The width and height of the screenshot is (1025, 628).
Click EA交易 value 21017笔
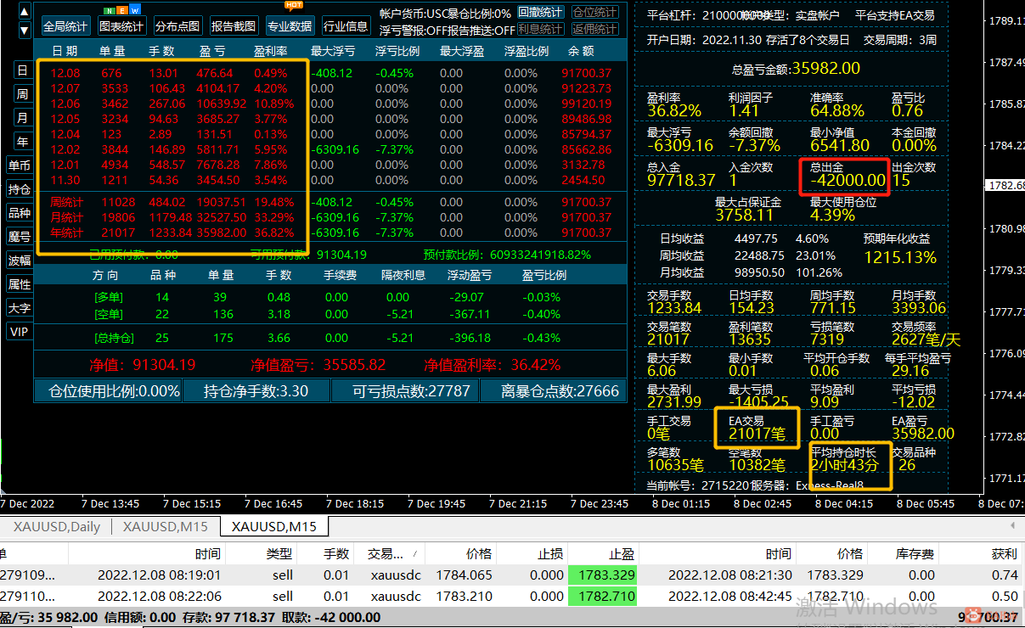pyautogui.click(x=757, y=434)
